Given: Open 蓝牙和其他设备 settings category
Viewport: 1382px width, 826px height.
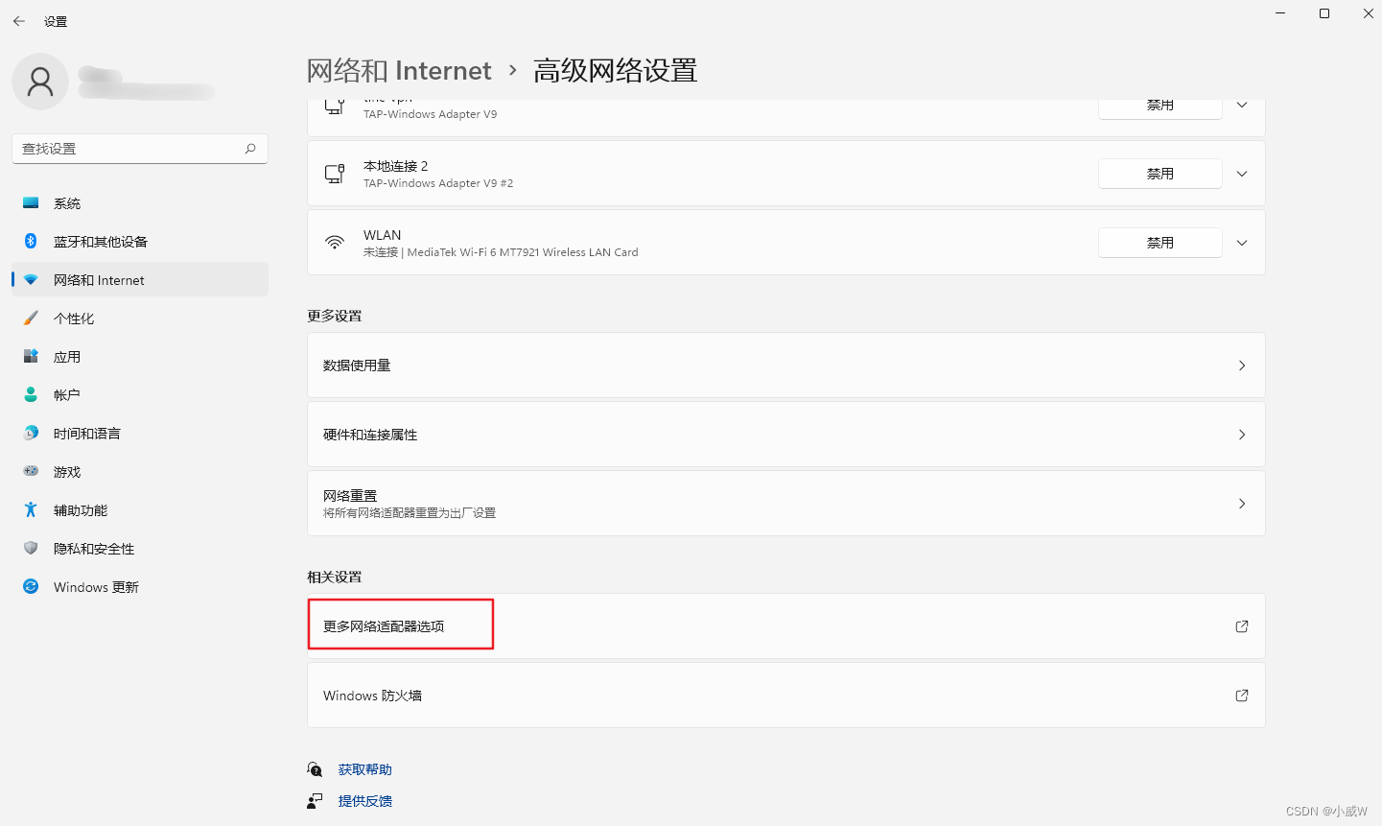Looking at the screenshot, I should (x=140, y=242).
